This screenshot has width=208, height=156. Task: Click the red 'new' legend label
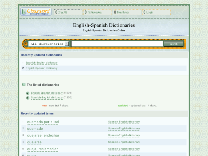pos(44,106)
